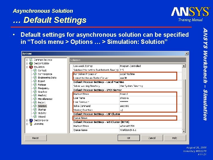Collapse the DesignModeler tree node
Screen dimensions: 213x160
pos(27,63)
